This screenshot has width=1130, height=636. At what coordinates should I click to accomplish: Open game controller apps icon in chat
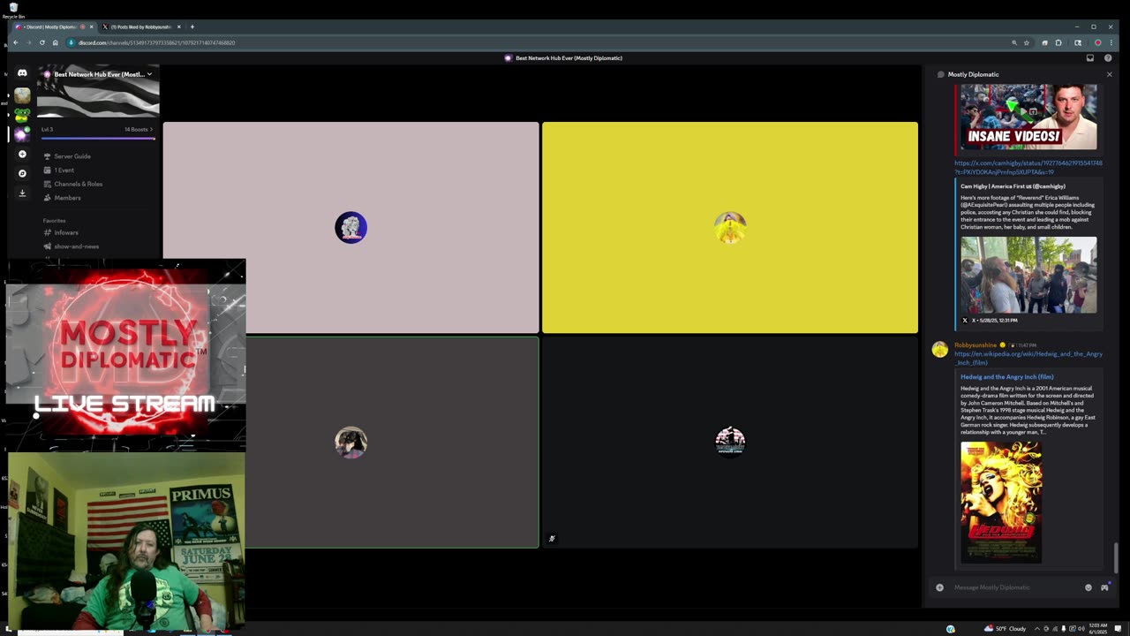coord(1104,587)
